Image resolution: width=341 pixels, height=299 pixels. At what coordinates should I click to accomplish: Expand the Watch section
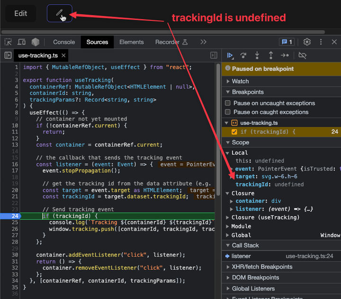tap(240, 81)
